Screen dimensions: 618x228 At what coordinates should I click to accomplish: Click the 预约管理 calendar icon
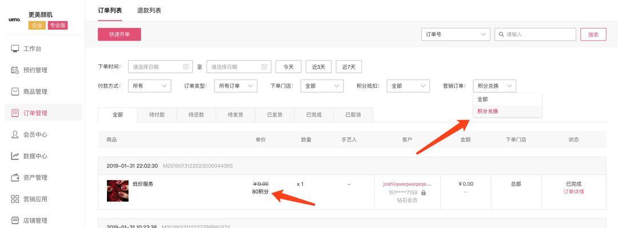(x=15, y=70)
